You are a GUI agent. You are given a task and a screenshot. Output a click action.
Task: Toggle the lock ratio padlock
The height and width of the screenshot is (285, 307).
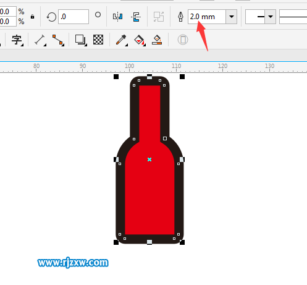(x=32, y=17)
